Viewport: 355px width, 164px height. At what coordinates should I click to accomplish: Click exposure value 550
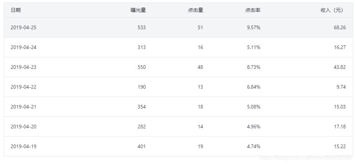tap(142, 68)
